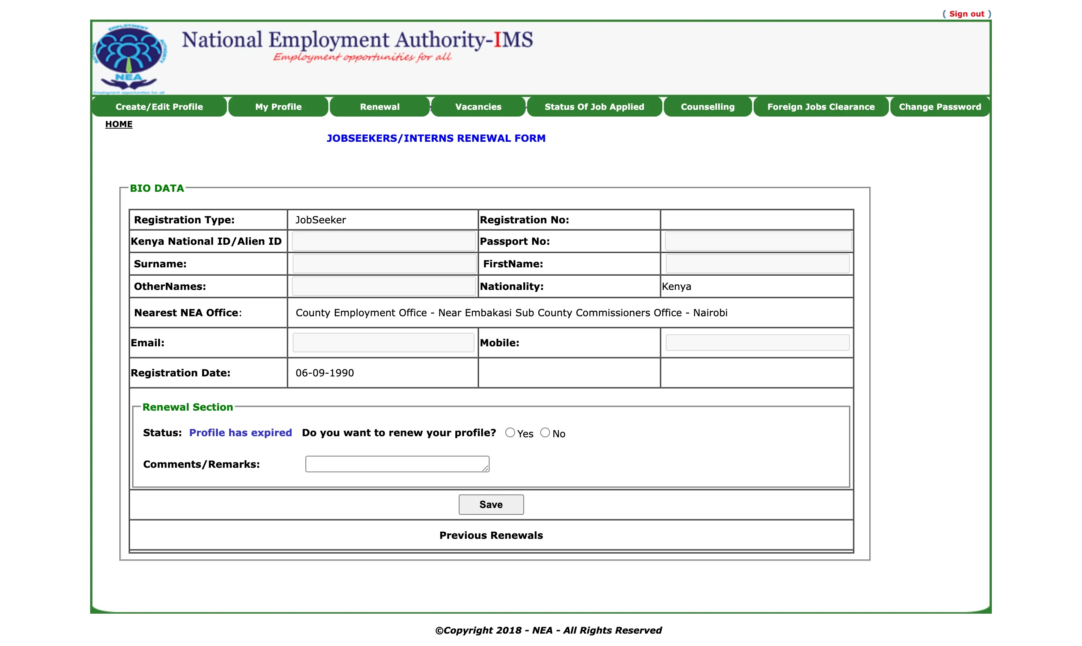Click the registration date 06-09-1990
The height and width of the screenshot is (646, 1082).
pyautogui.click(x=325, y=373)
